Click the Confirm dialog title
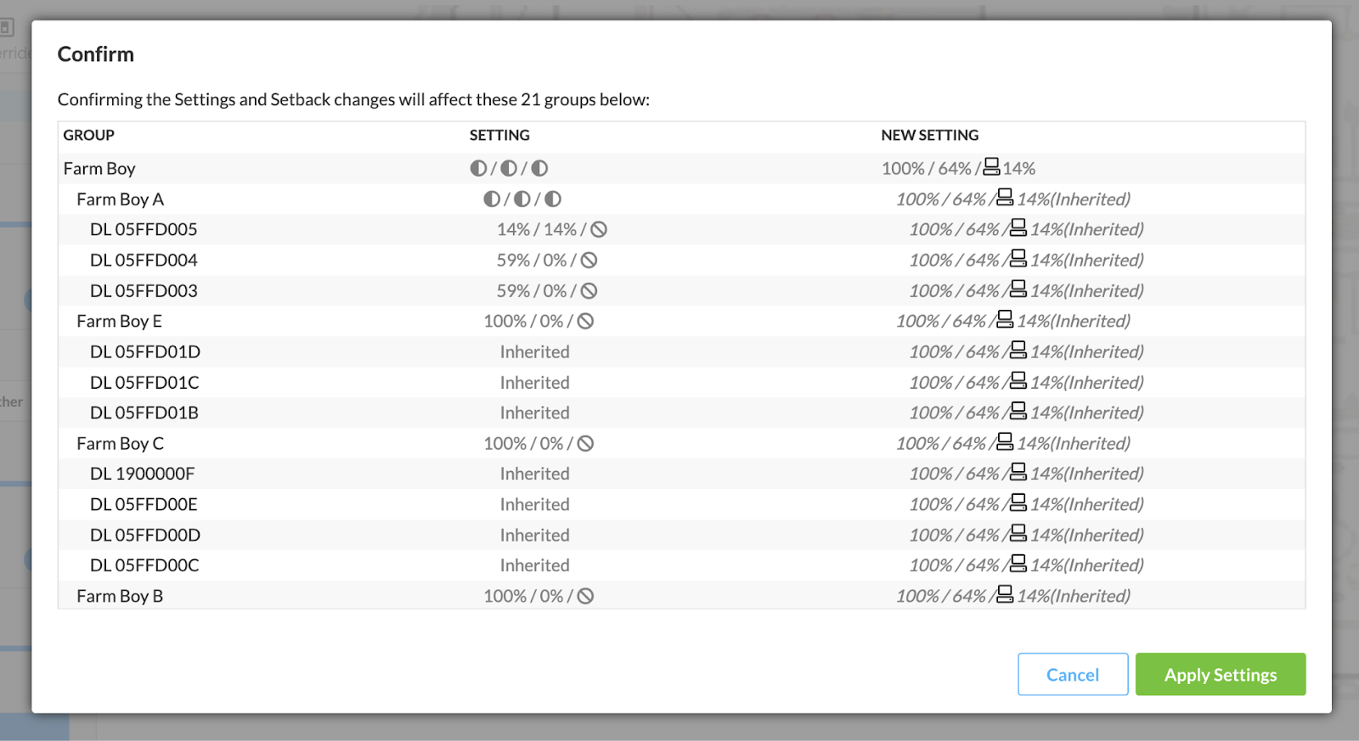 pos(96,54)
